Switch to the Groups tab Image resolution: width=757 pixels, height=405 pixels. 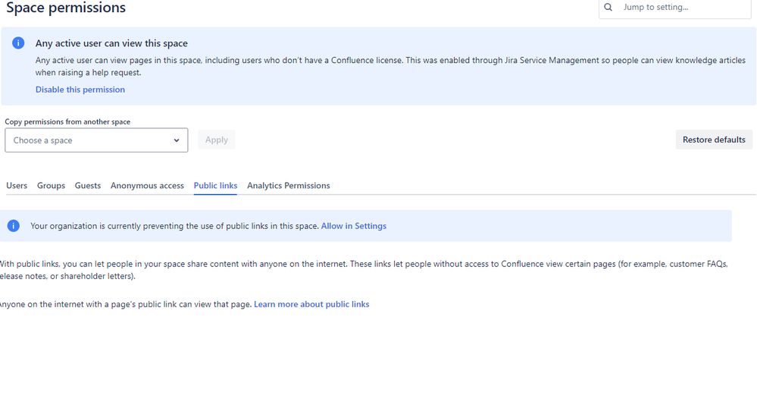(52, 186)
